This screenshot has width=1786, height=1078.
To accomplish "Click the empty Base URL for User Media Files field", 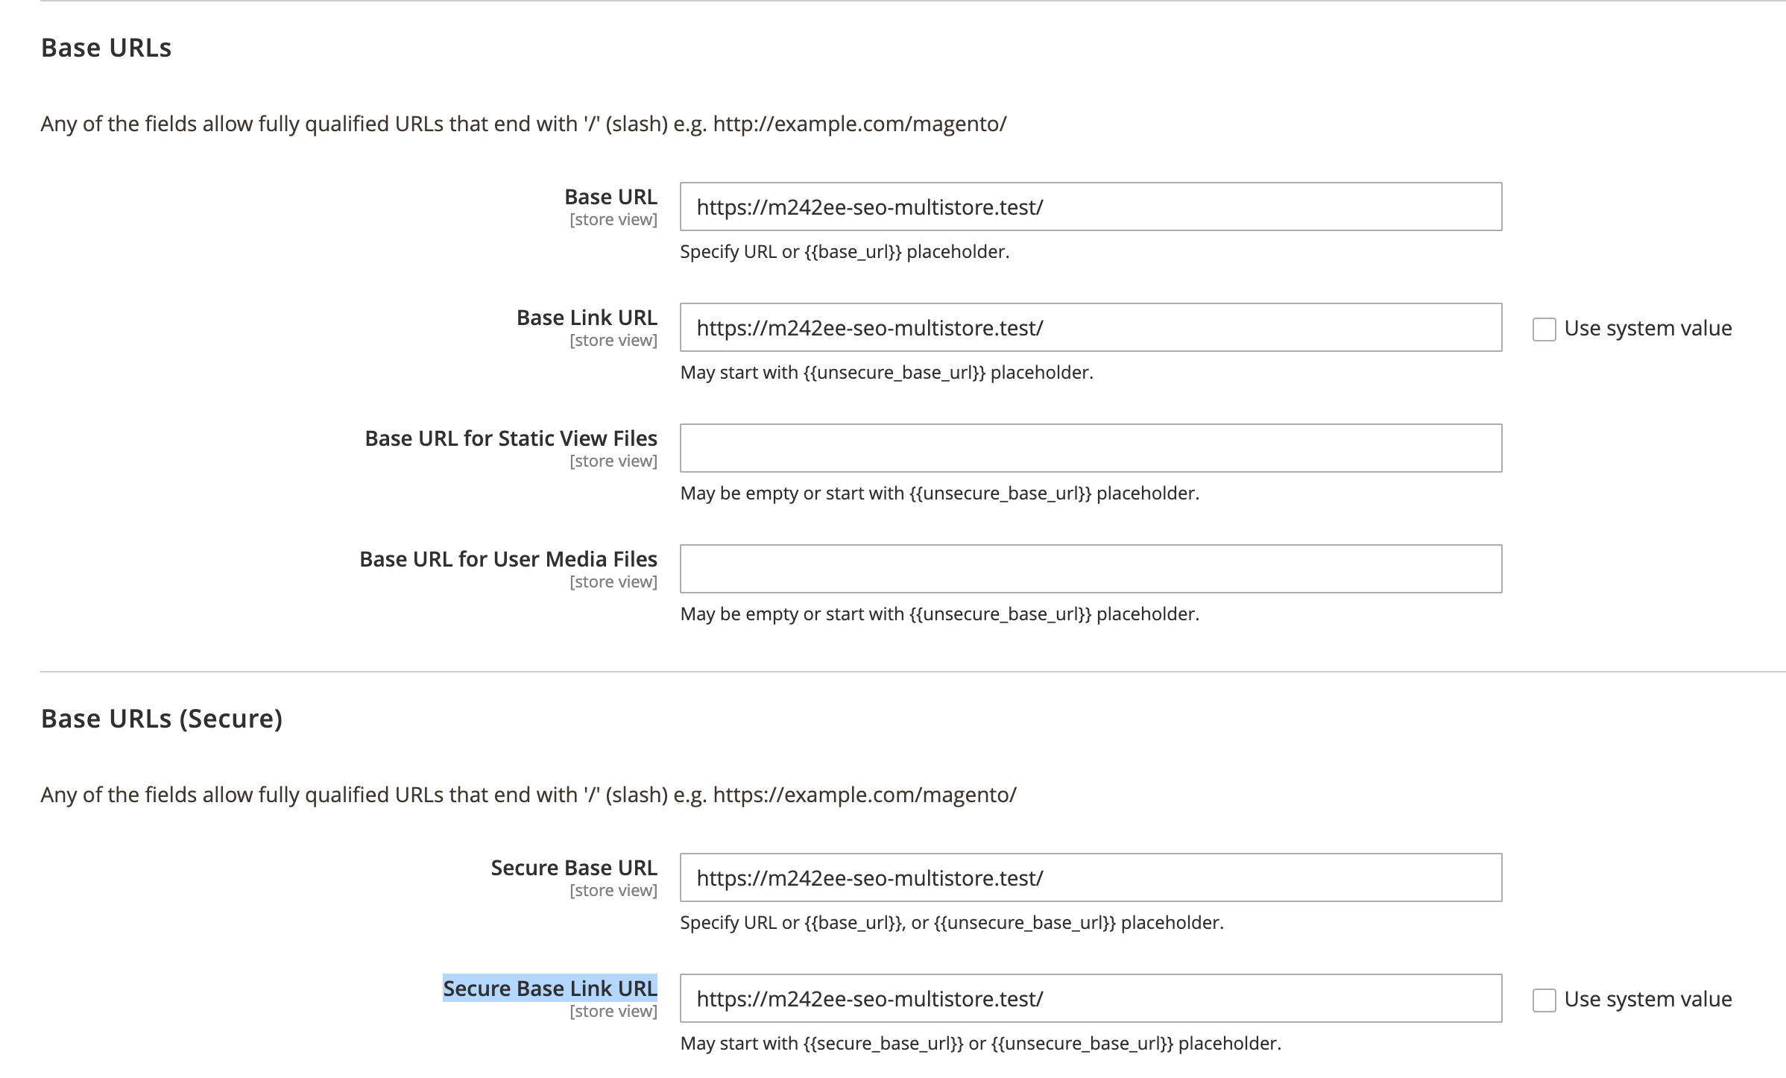I will [x=1088, y=569].
